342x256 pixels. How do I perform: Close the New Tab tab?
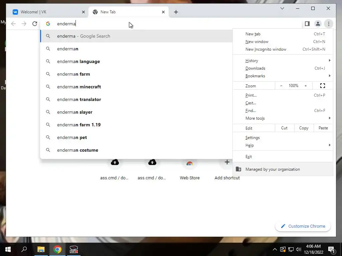click(x=163, y=12)
